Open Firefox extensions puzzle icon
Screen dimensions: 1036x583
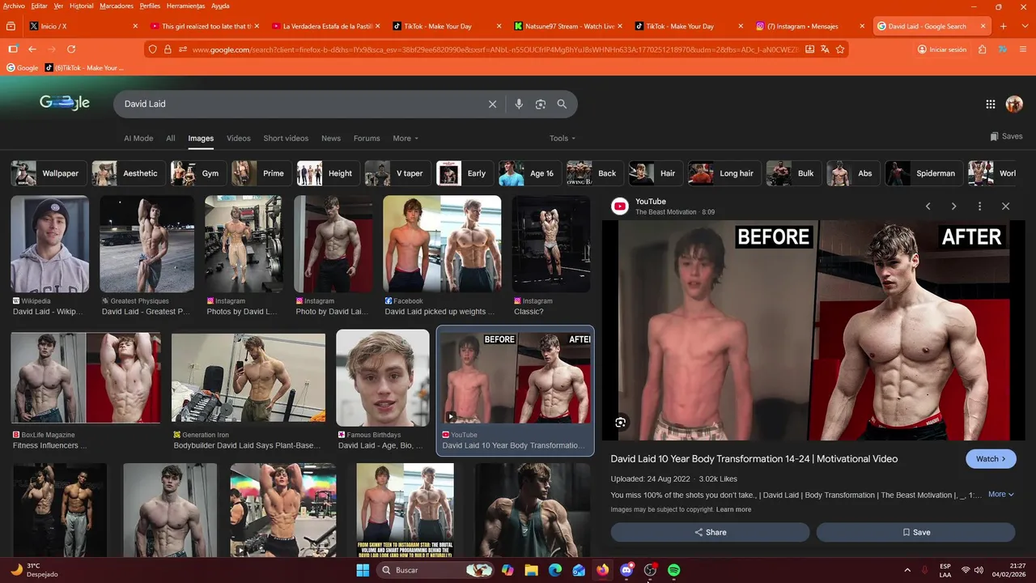click(x=983, y=49)
